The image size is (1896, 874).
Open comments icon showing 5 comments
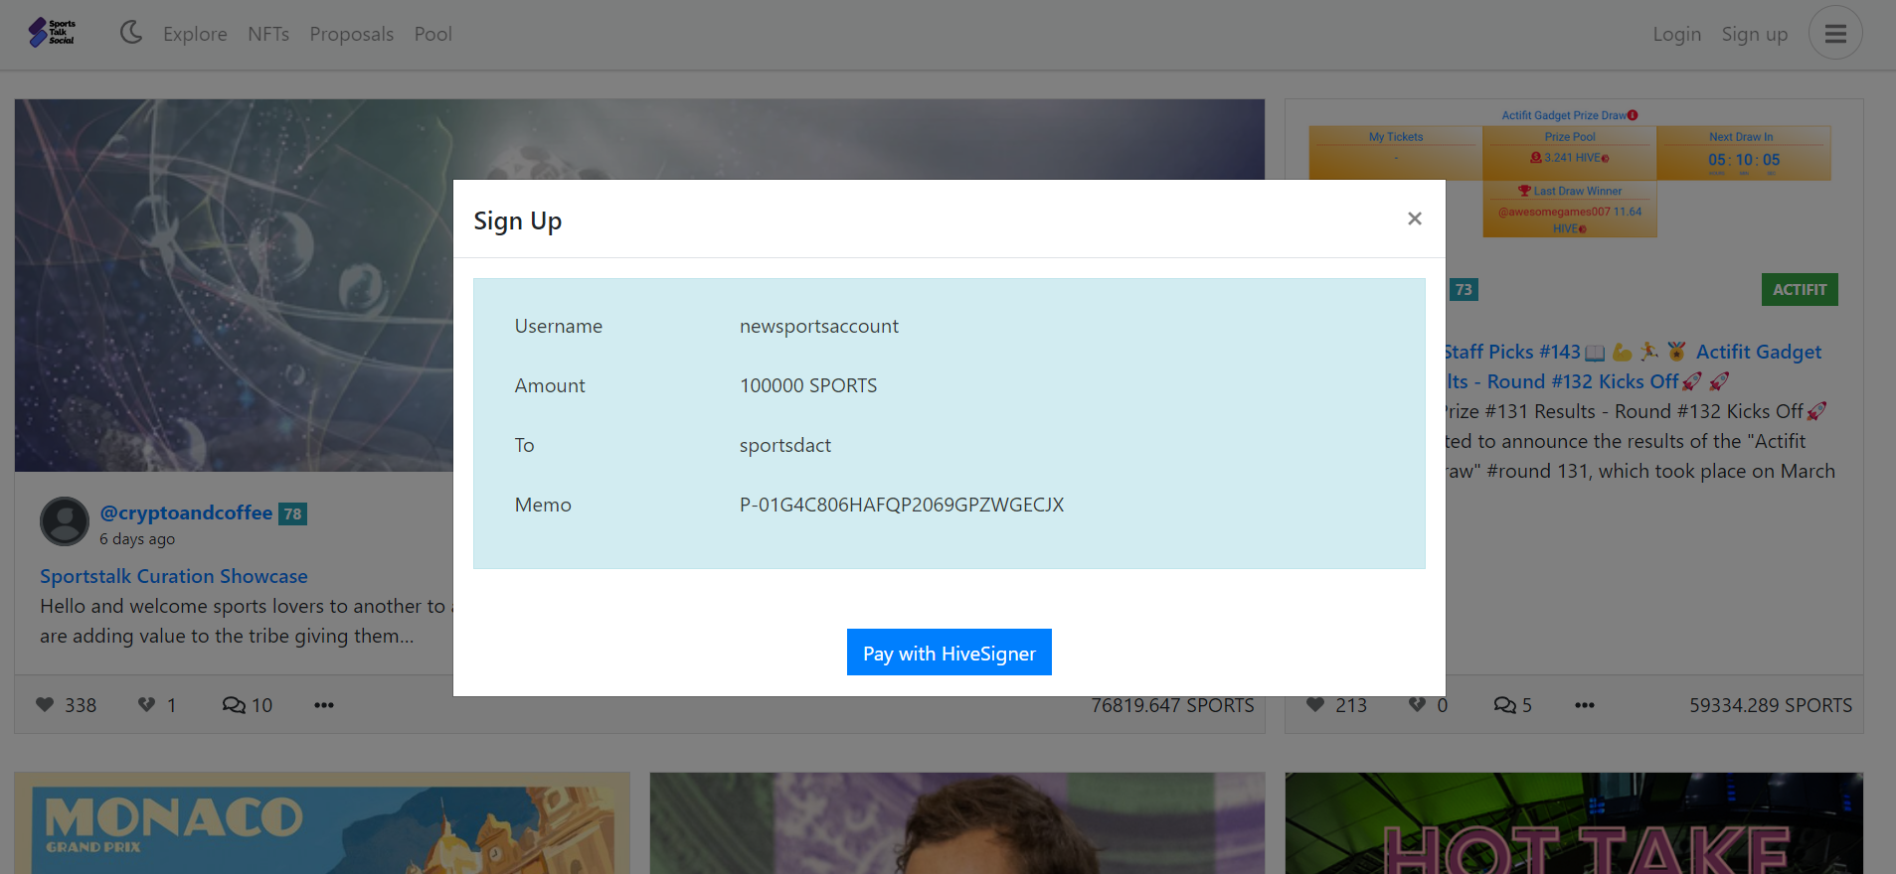(x=1512, y=704)
